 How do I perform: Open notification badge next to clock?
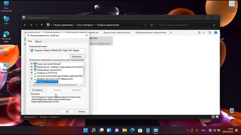(x=236, y=130)
